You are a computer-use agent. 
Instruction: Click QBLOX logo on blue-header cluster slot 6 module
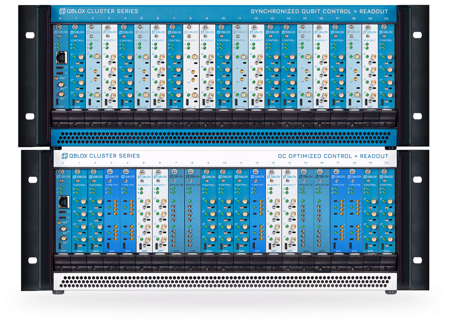click(x=158, y=32)
